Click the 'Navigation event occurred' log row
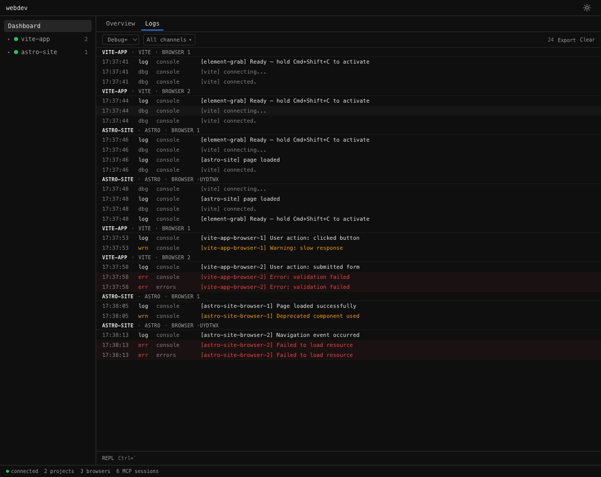The image size is (601, 477). (x=349, y=335)
